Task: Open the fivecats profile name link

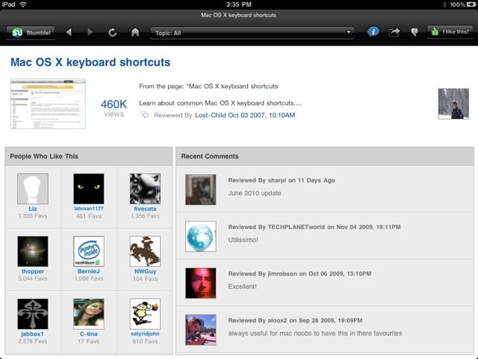Action: click(145, 209)
